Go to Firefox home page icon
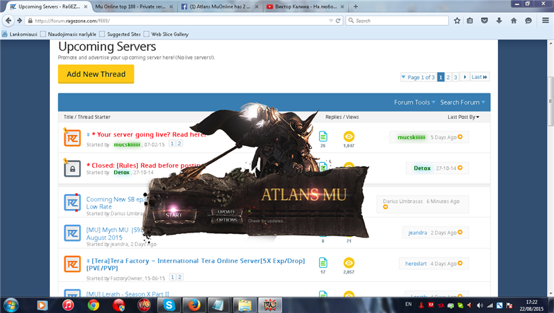554x313 pixels. 514,21
